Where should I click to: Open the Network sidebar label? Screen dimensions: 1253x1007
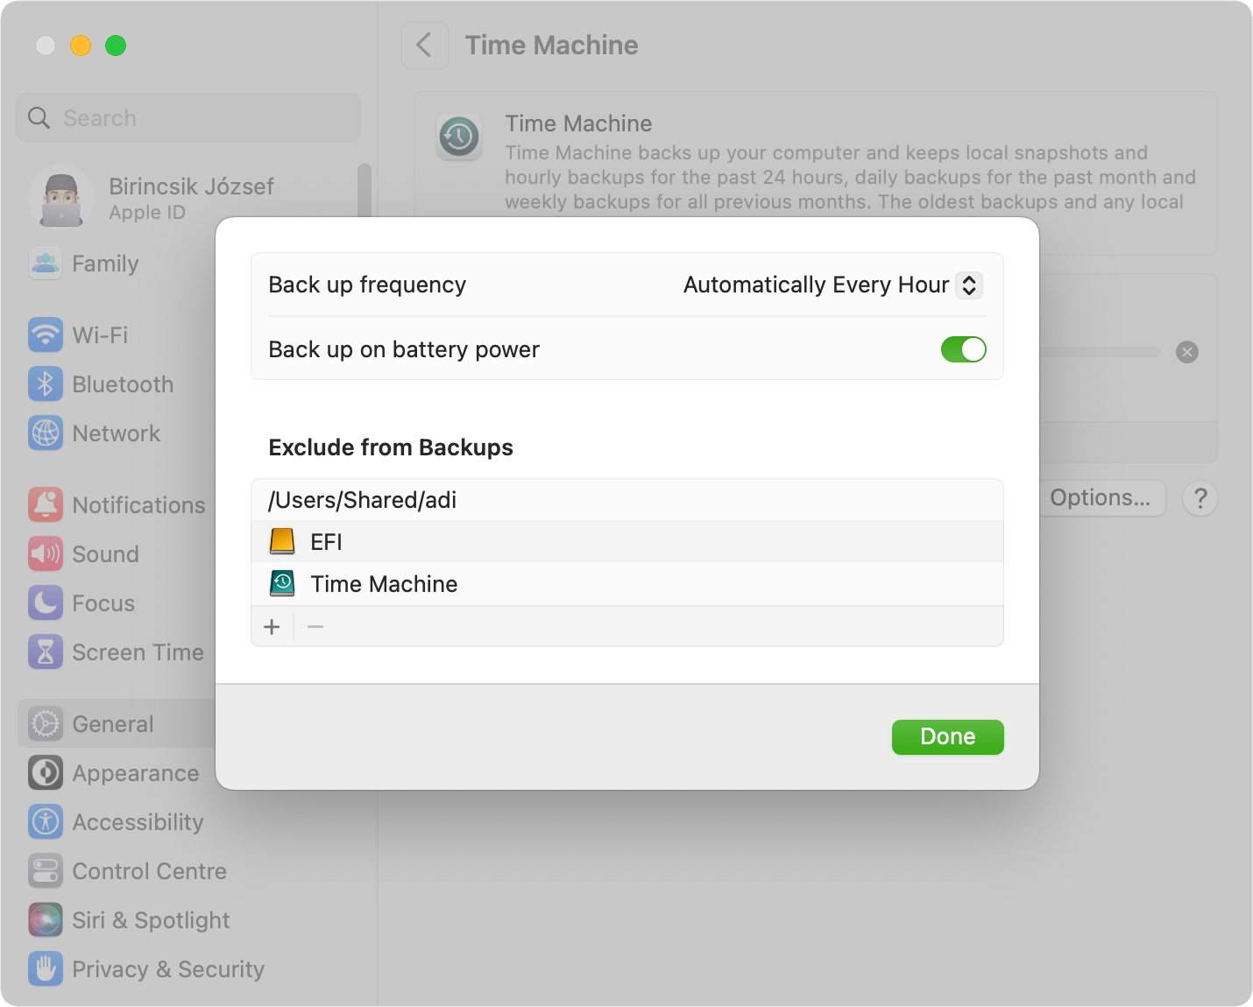tap(117, 433)
